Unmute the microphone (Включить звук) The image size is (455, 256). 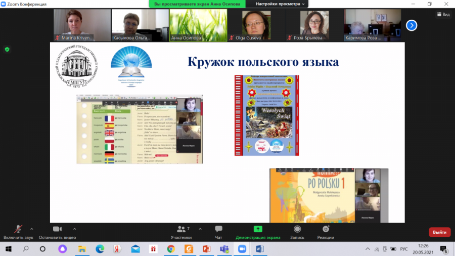coord(18,229)
